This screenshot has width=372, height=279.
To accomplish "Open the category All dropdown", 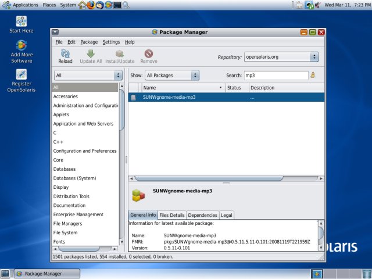I will [88, 75].
